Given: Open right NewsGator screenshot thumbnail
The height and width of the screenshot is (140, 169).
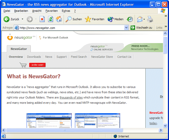Looking at the screenshot, I should [x=98, y=121].
